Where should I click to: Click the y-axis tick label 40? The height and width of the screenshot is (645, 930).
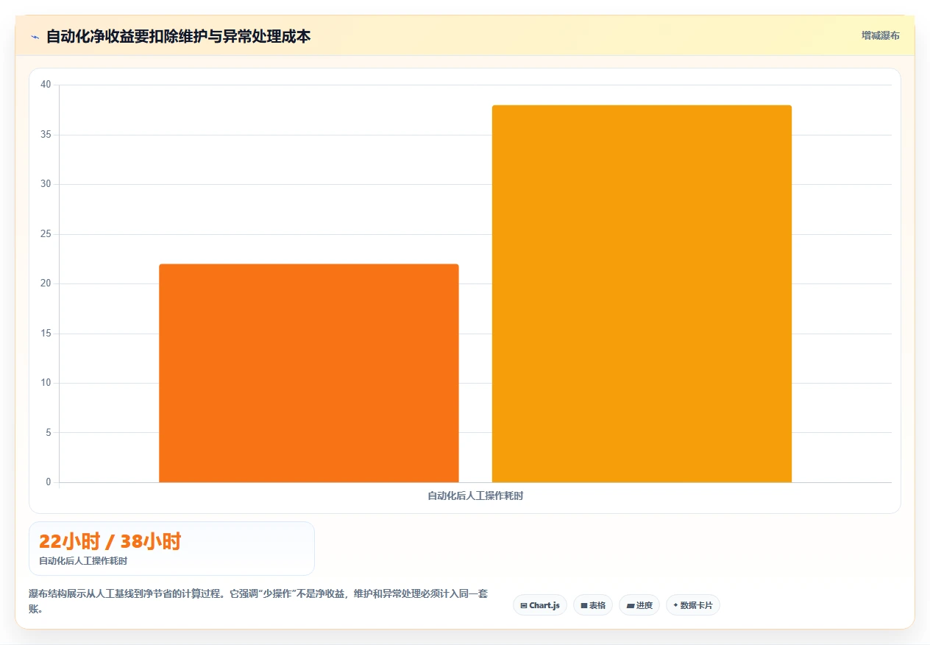tap(46, 85)
